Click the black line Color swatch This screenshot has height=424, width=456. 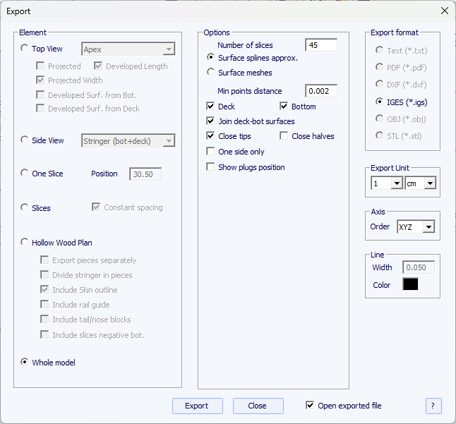point(410,284)
